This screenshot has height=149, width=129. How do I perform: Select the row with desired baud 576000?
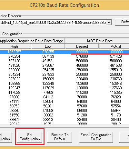pos(64,56)
